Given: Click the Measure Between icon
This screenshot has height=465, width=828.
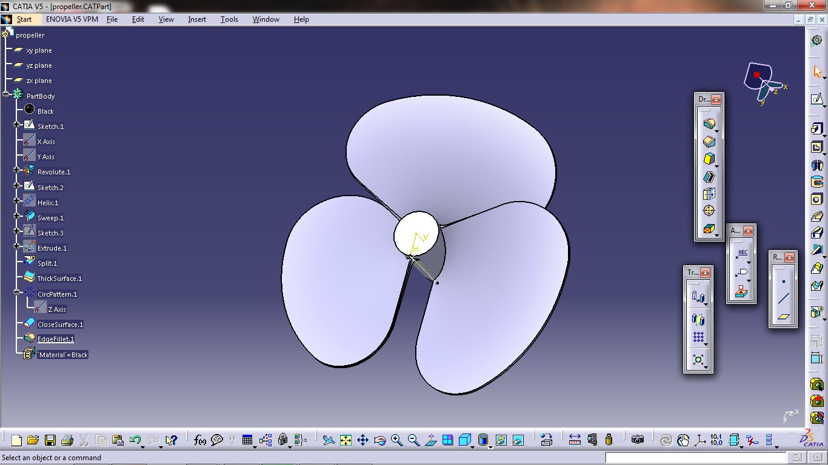Looking at the screenshot, I should tap(575, 440).
